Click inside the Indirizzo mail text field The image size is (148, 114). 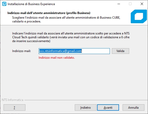(74, 51)
